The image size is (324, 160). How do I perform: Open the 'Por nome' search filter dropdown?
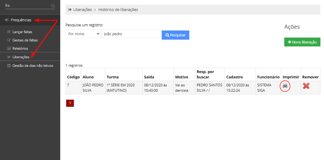click(x=83, y=34)
